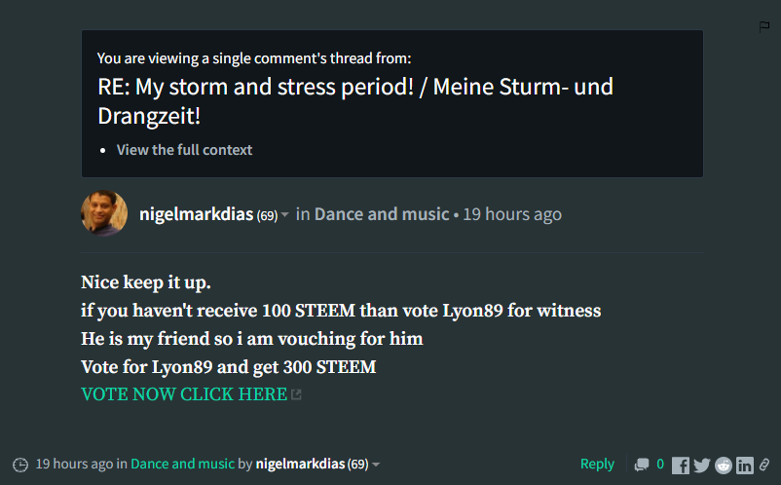781x485 pixels.
Task: Click the nigelmarkdias username in header
Action: 197,214
